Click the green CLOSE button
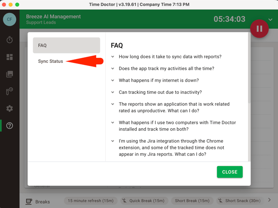 230,172
